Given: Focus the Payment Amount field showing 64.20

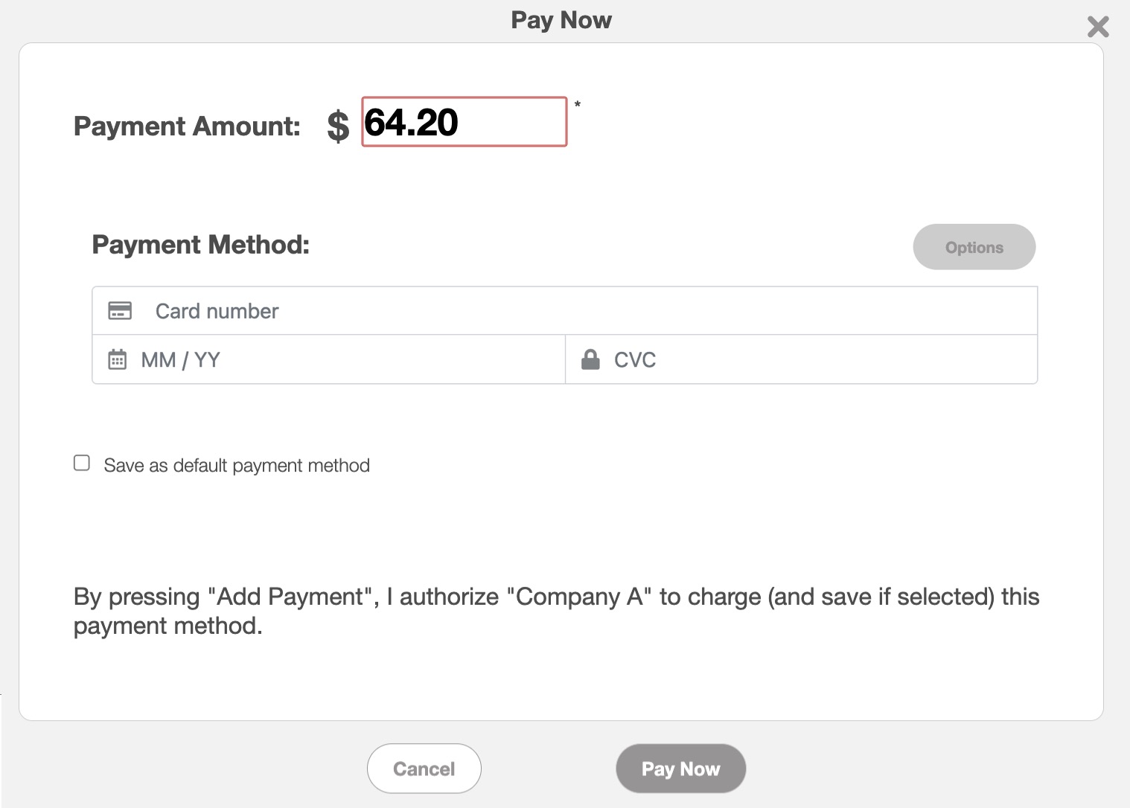Looking at the screenshot, I should pyautogui.click(x=464, y=122).
